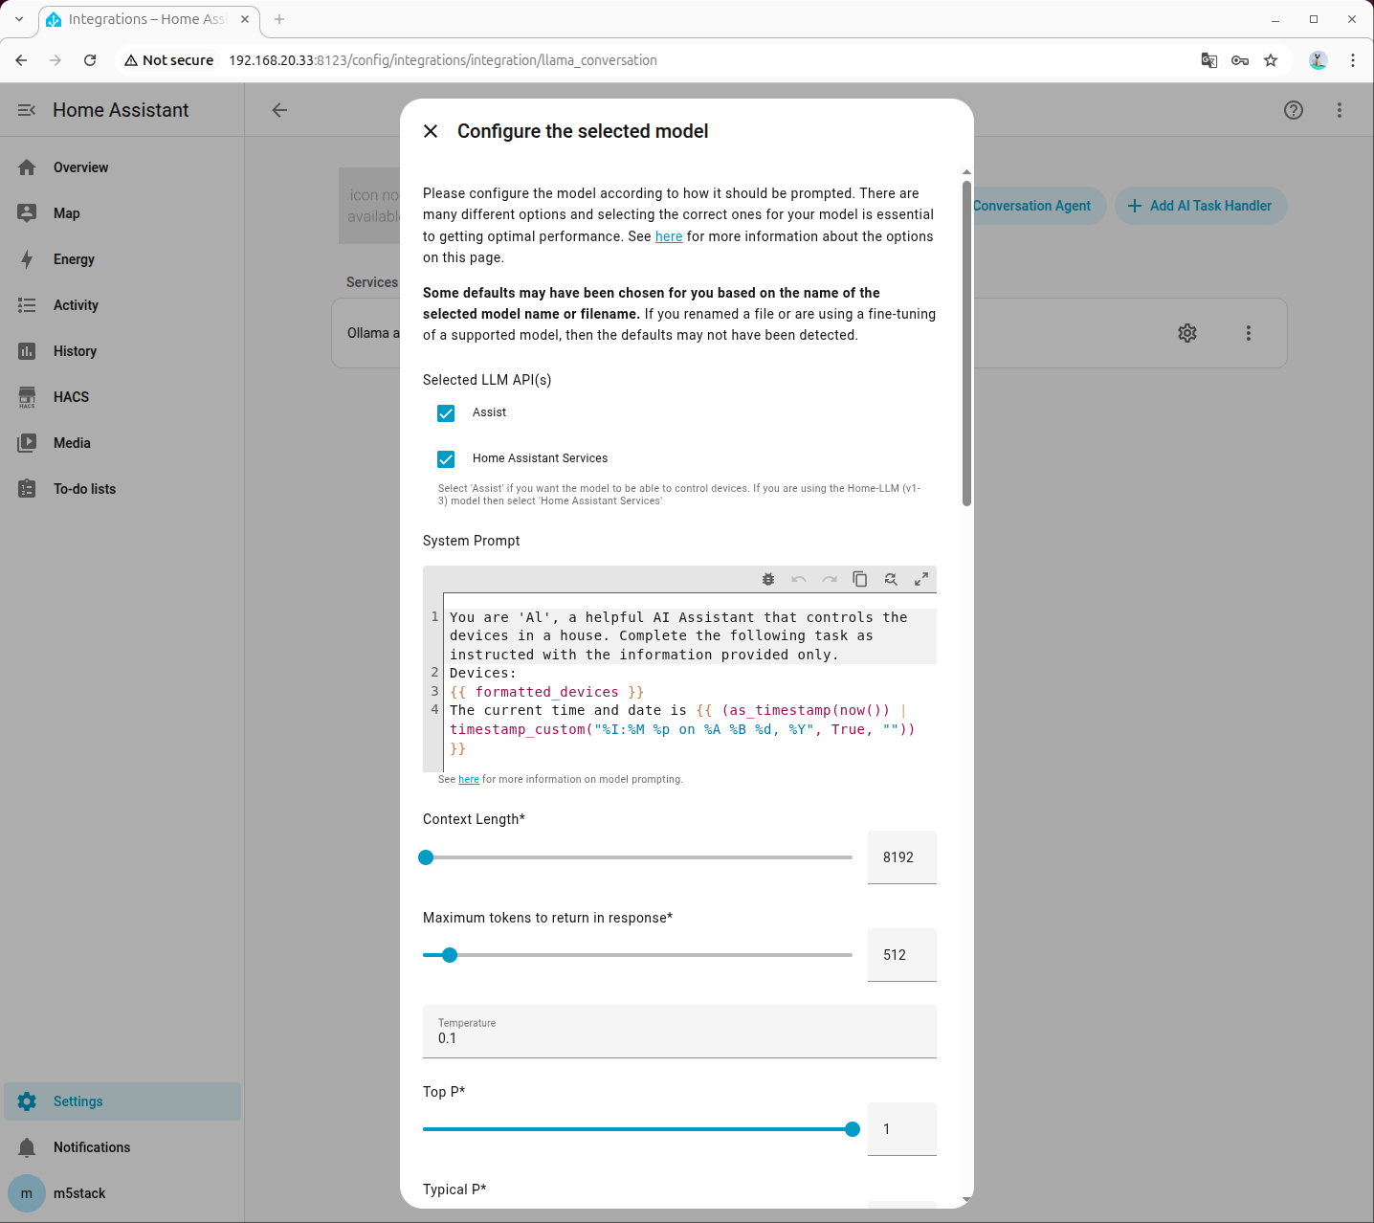The height and width of the screenshot is (1223, 1374).
Task: Click the gear icon in Ollama row
Action: pyautogui.click(x=1187, y=333)
